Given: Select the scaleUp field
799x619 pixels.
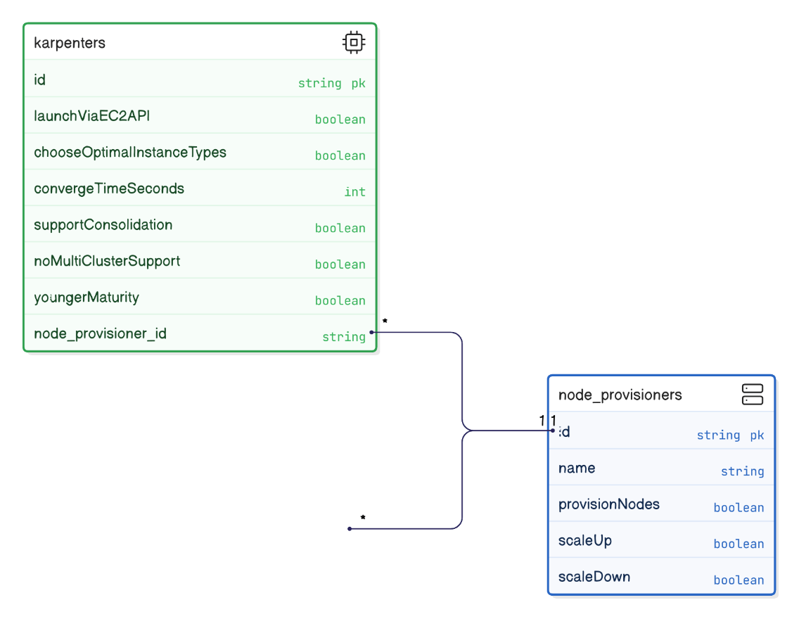Looking at the screenshot, I should pos(661,540).
